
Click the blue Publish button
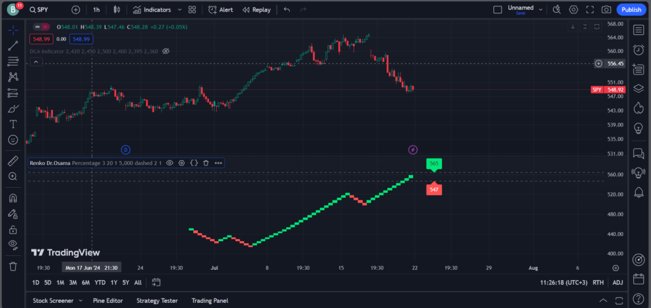(x=631, y=10)
